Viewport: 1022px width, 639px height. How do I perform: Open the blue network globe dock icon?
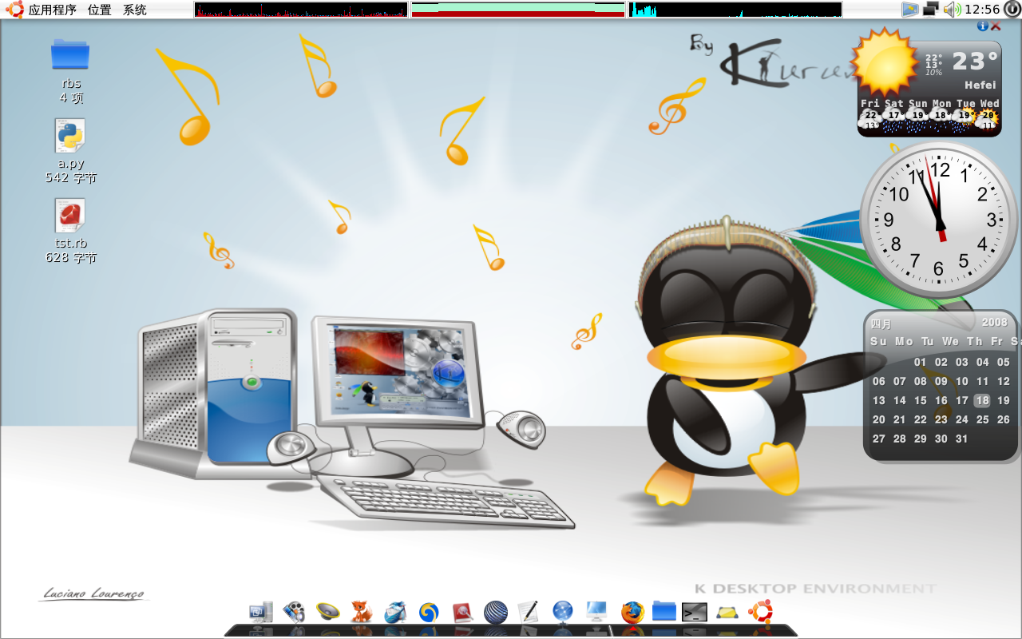(563, 613)
